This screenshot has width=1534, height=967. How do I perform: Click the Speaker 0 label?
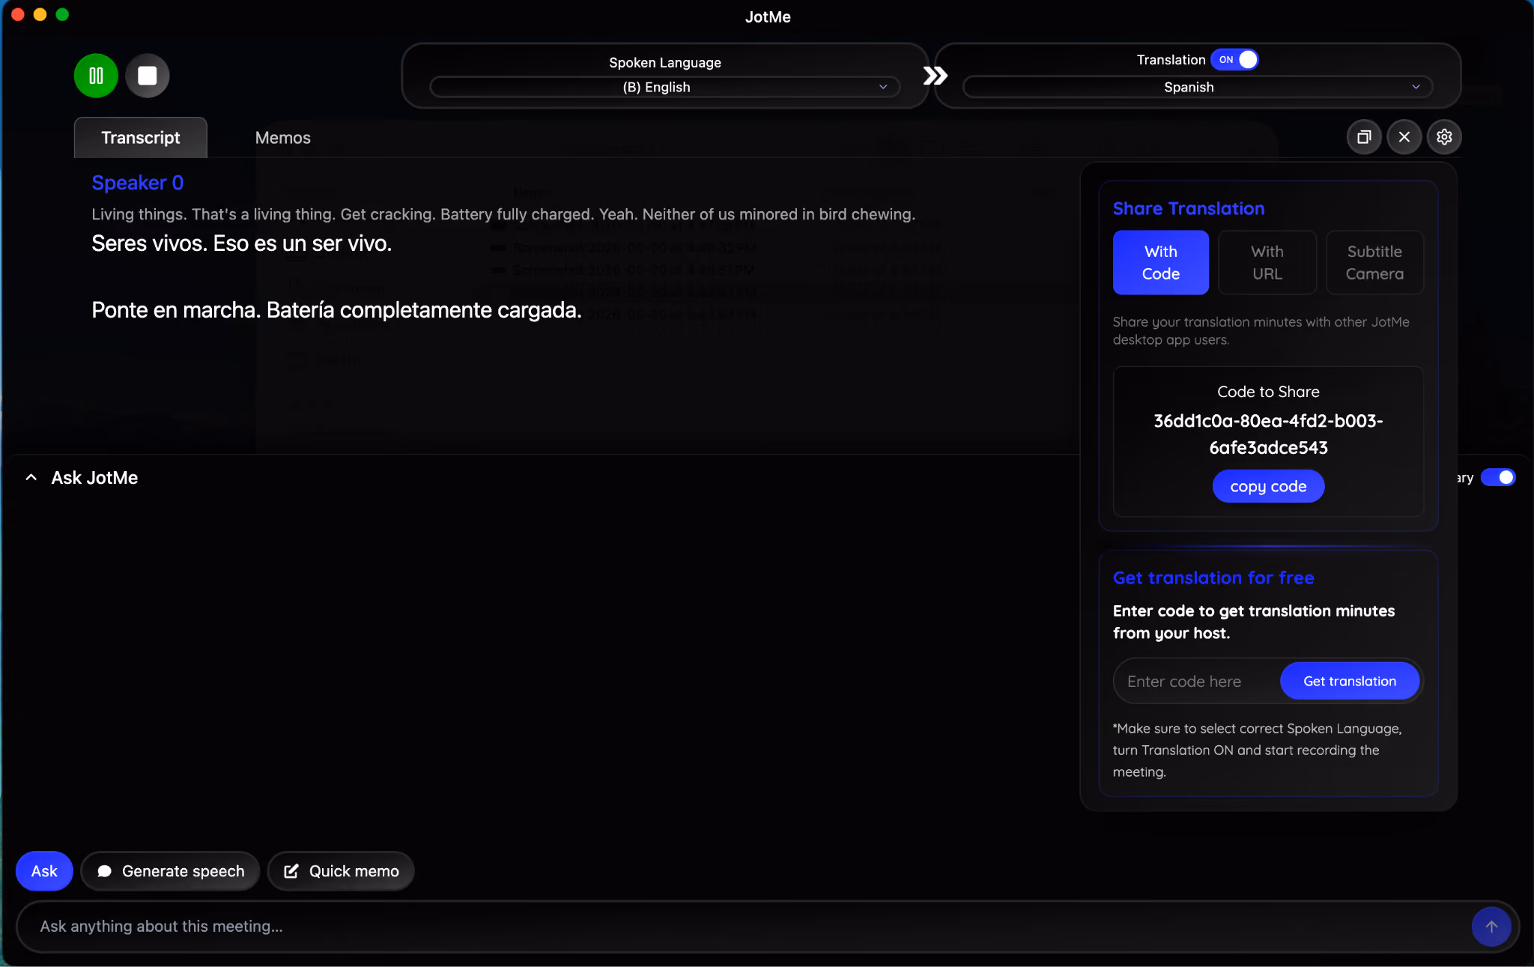tap(138, 183)
